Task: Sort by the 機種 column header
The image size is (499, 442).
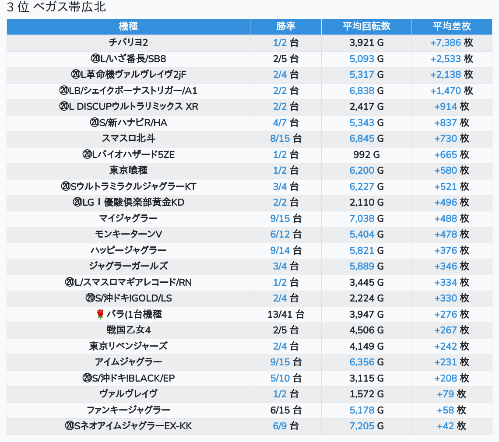Action: 128,26
